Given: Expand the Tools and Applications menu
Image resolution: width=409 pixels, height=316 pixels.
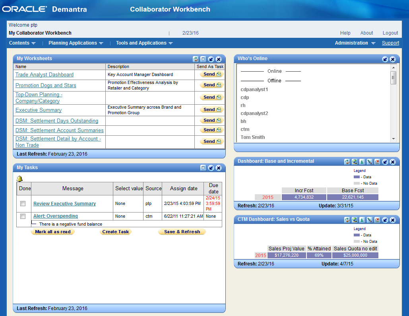Looking at the screenshot, I should point(144,43).
